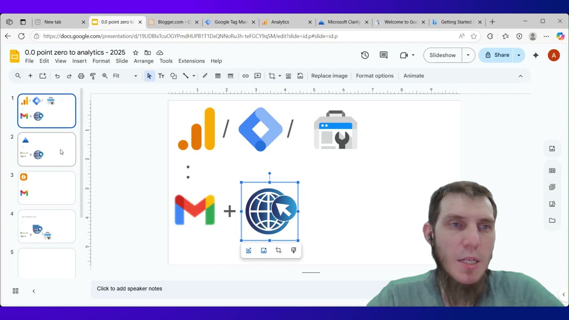Click the crop image tool in toolbar

[272, 76]
